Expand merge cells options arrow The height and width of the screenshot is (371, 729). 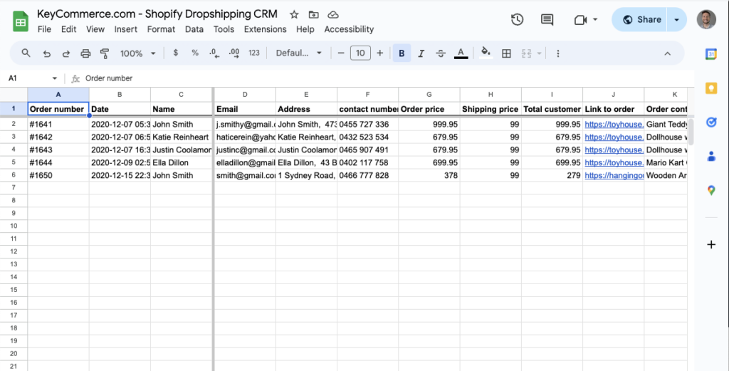click(x=540, y=53)
